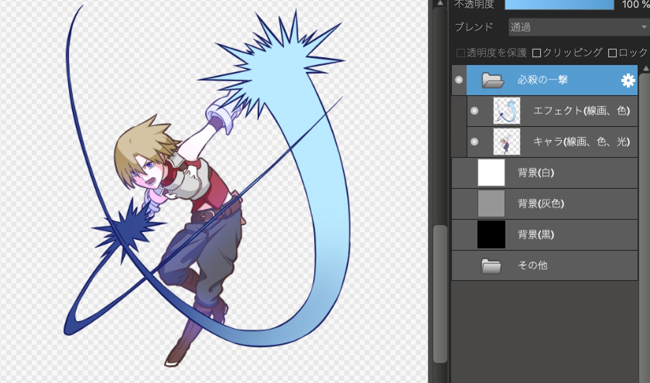Select the 必殺の一撃 folder name
The image size is (650, 383).
tap(542, 80)
